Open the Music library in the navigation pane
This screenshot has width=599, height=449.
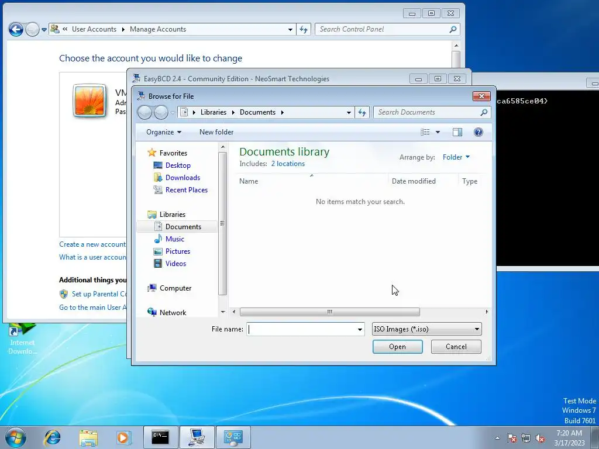[x=174, y=239]
